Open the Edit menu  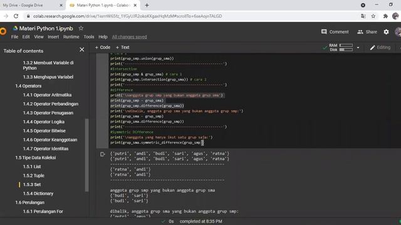click(x=26, y=37)
